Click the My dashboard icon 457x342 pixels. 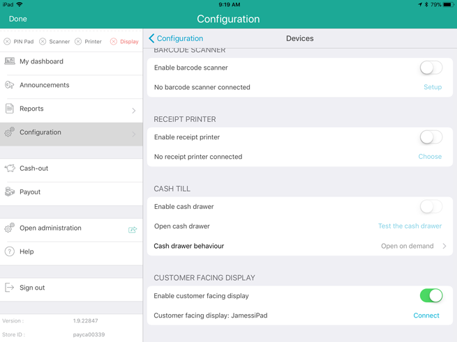tap(10, 61)
